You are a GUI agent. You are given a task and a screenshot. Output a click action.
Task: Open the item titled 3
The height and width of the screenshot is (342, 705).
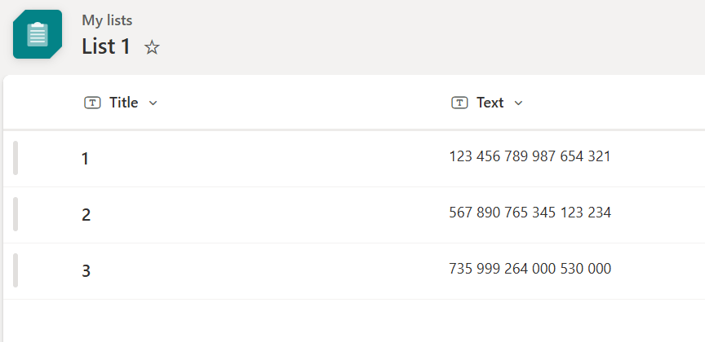click(x=86, y=271)
